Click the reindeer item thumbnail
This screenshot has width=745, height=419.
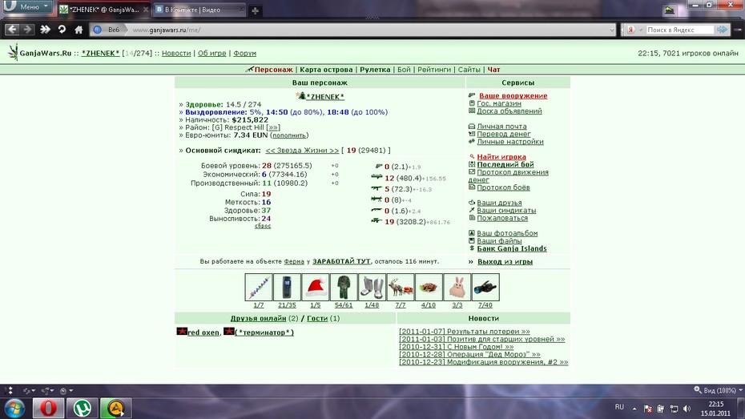400,287
